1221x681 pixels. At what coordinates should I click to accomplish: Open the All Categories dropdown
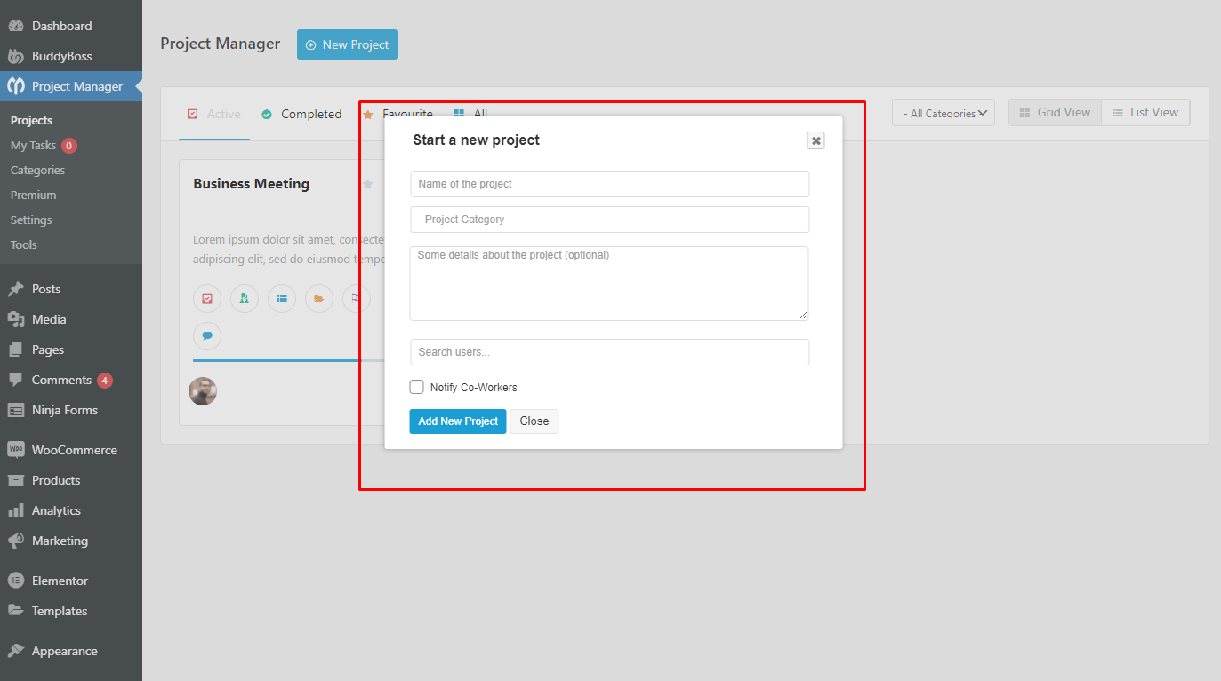coord(943,113)
